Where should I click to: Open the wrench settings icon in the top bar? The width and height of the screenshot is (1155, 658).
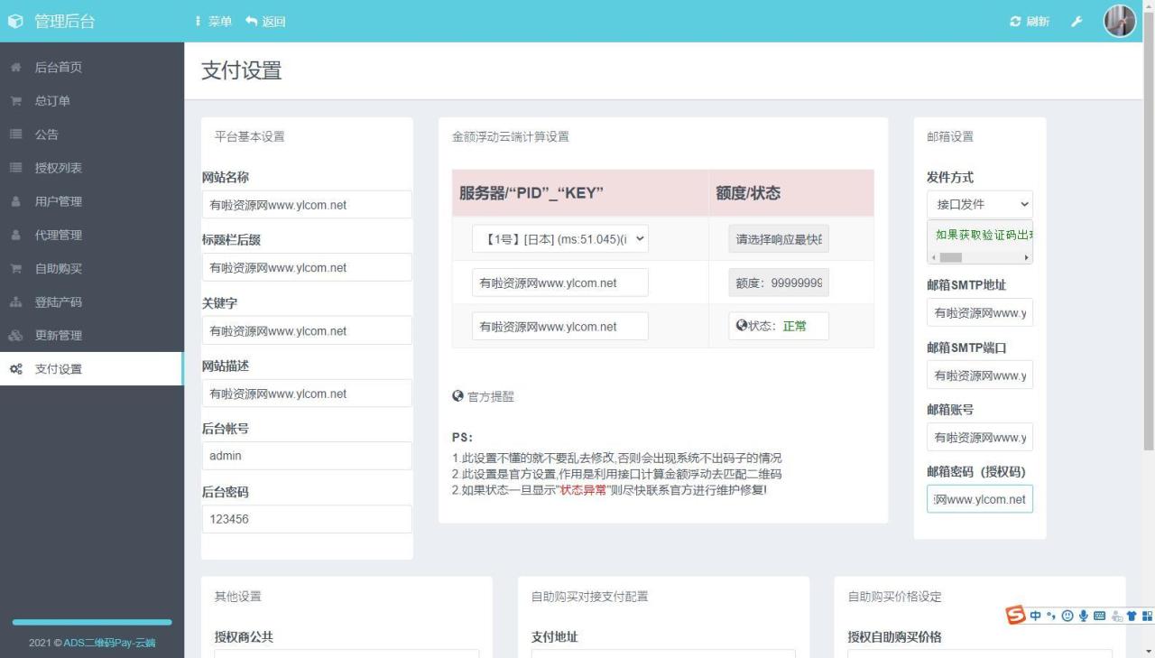[1076, 21]
